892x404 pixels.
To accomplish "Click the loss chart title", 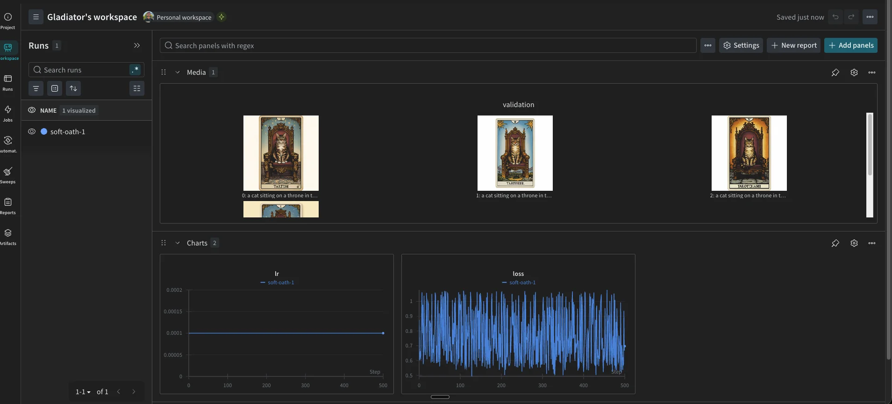I will [x=518, y=274].
